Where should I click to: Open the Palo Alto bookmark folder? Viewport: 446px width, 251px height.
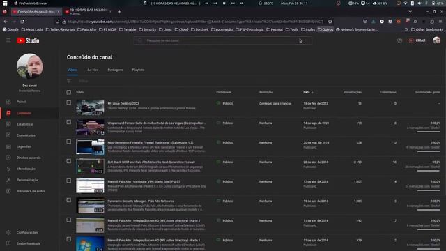pyautogui.click(x=86, y=29)
